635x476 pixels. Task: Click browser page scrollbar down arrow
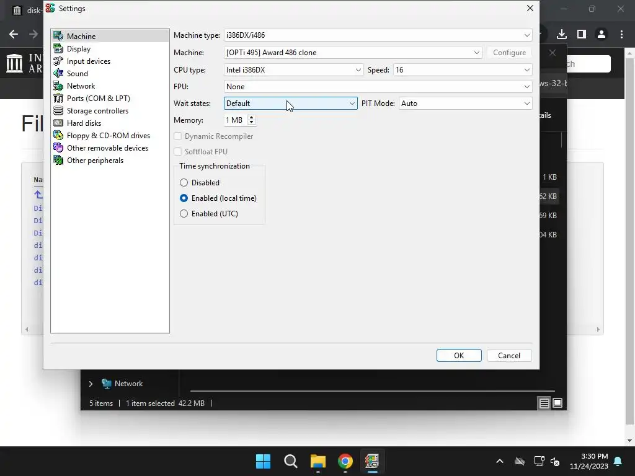coord(629,441)
